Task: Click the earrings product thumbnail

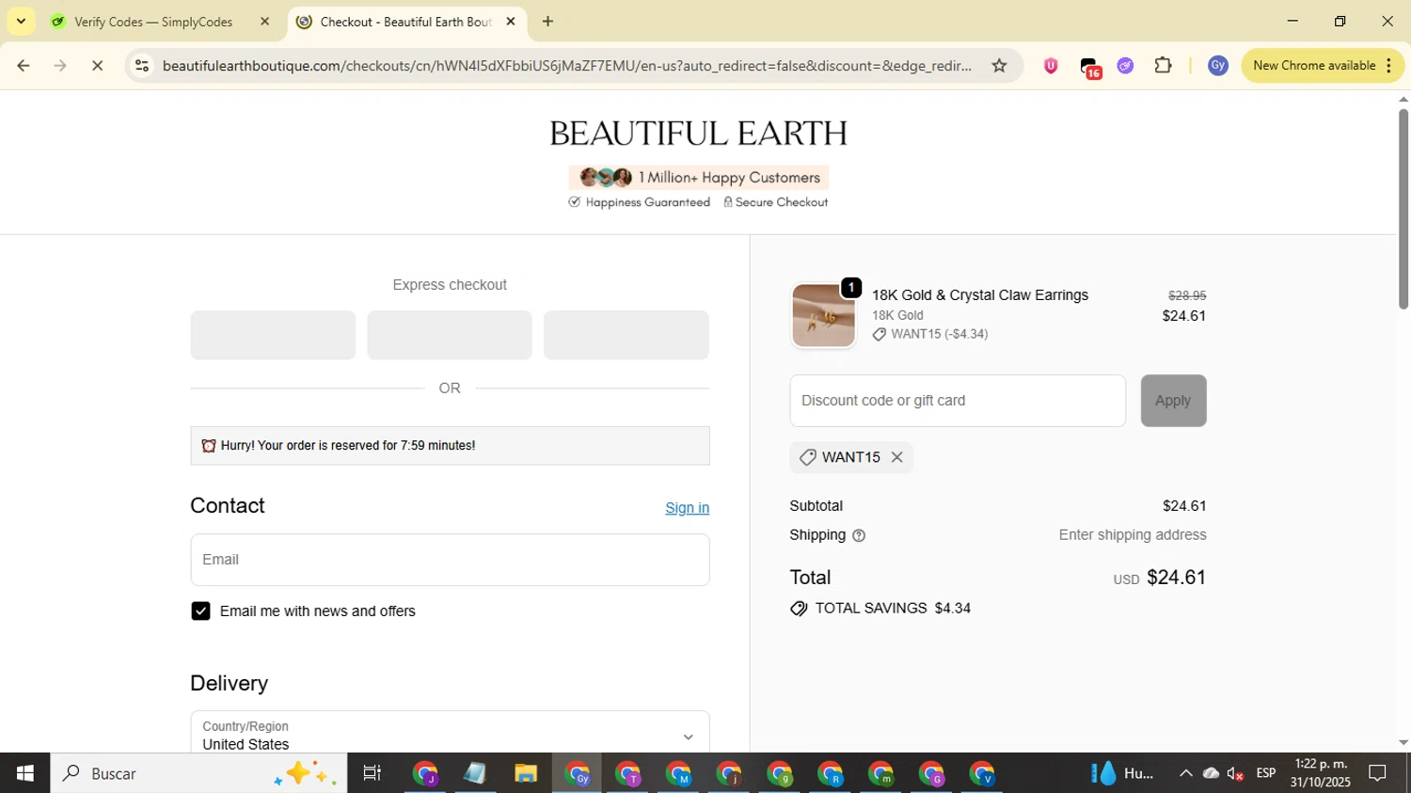Action: tap(823, 316)
